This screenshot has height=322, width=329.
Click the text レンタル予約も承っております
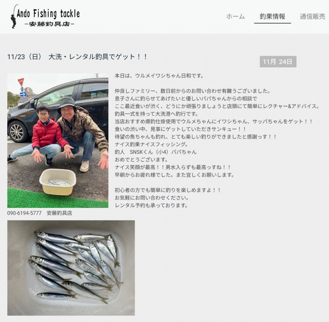click(x=151, y=205)
